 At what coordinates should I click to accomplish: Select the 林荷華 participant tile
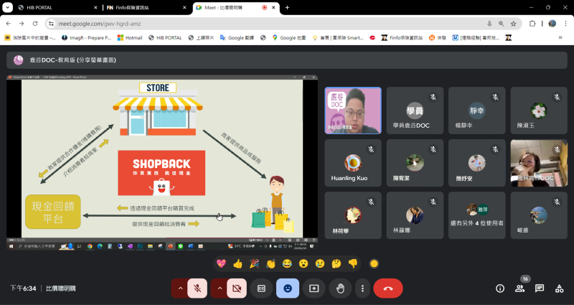353,215
